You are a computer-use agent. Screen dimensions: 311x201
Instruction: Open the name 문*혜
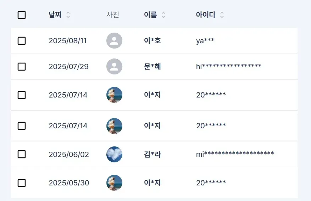(152, 67)
